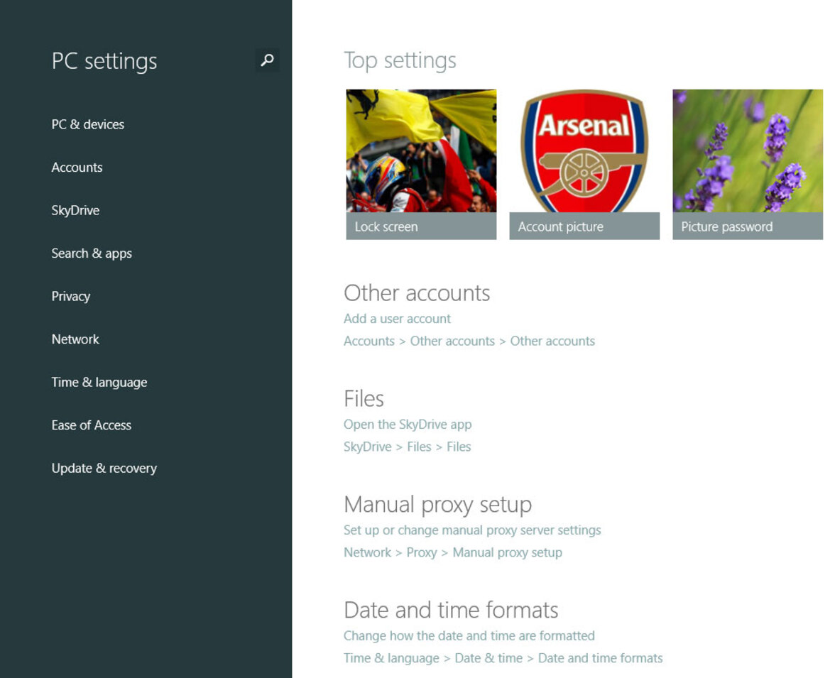830x678 pixels.
Task: Follow SkyDrive breadcrumb under Files
Action: 367,447
